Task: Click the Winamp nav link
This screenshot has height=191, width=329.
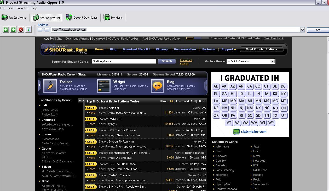Action: 162,49
